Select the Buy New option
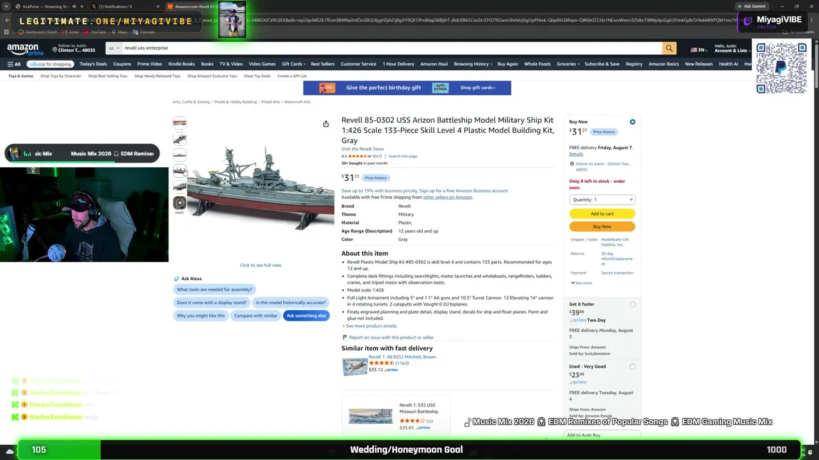 [x=632, y=122]
